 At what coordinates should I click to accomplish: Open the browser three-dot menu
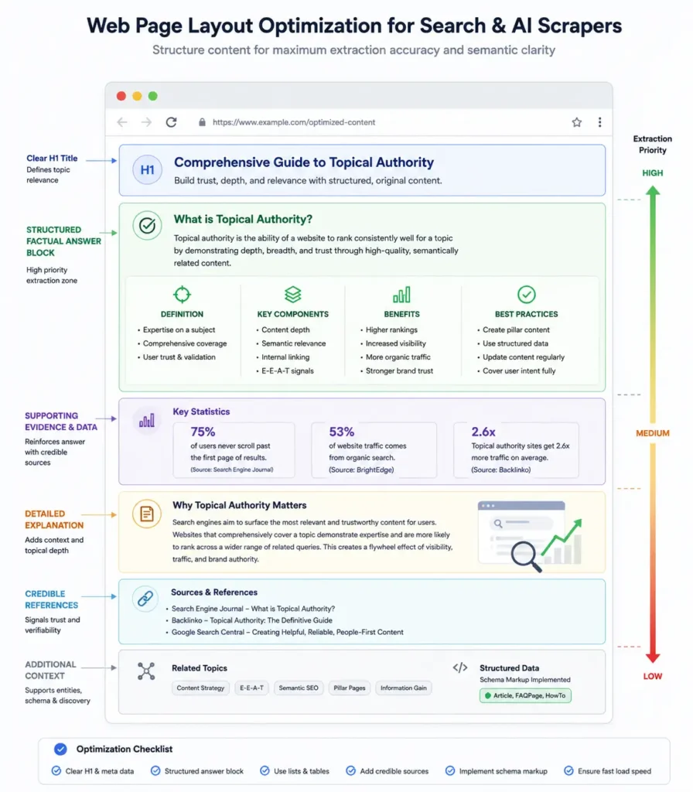599,122
